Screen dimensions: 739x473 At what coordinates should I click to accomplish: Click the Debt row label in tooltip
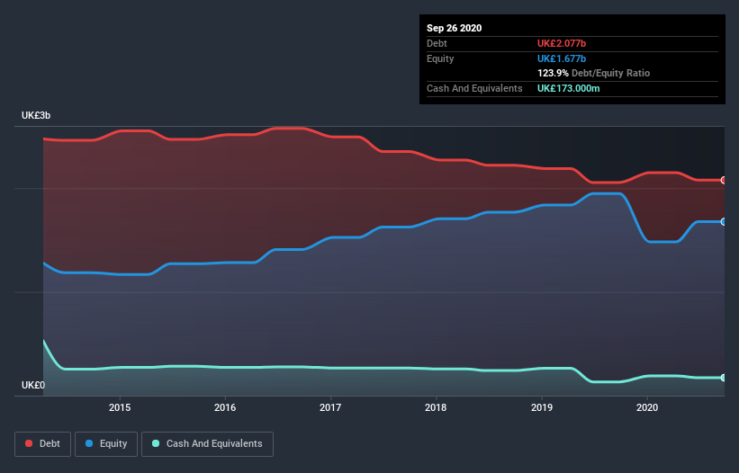(x=437, y=43)
